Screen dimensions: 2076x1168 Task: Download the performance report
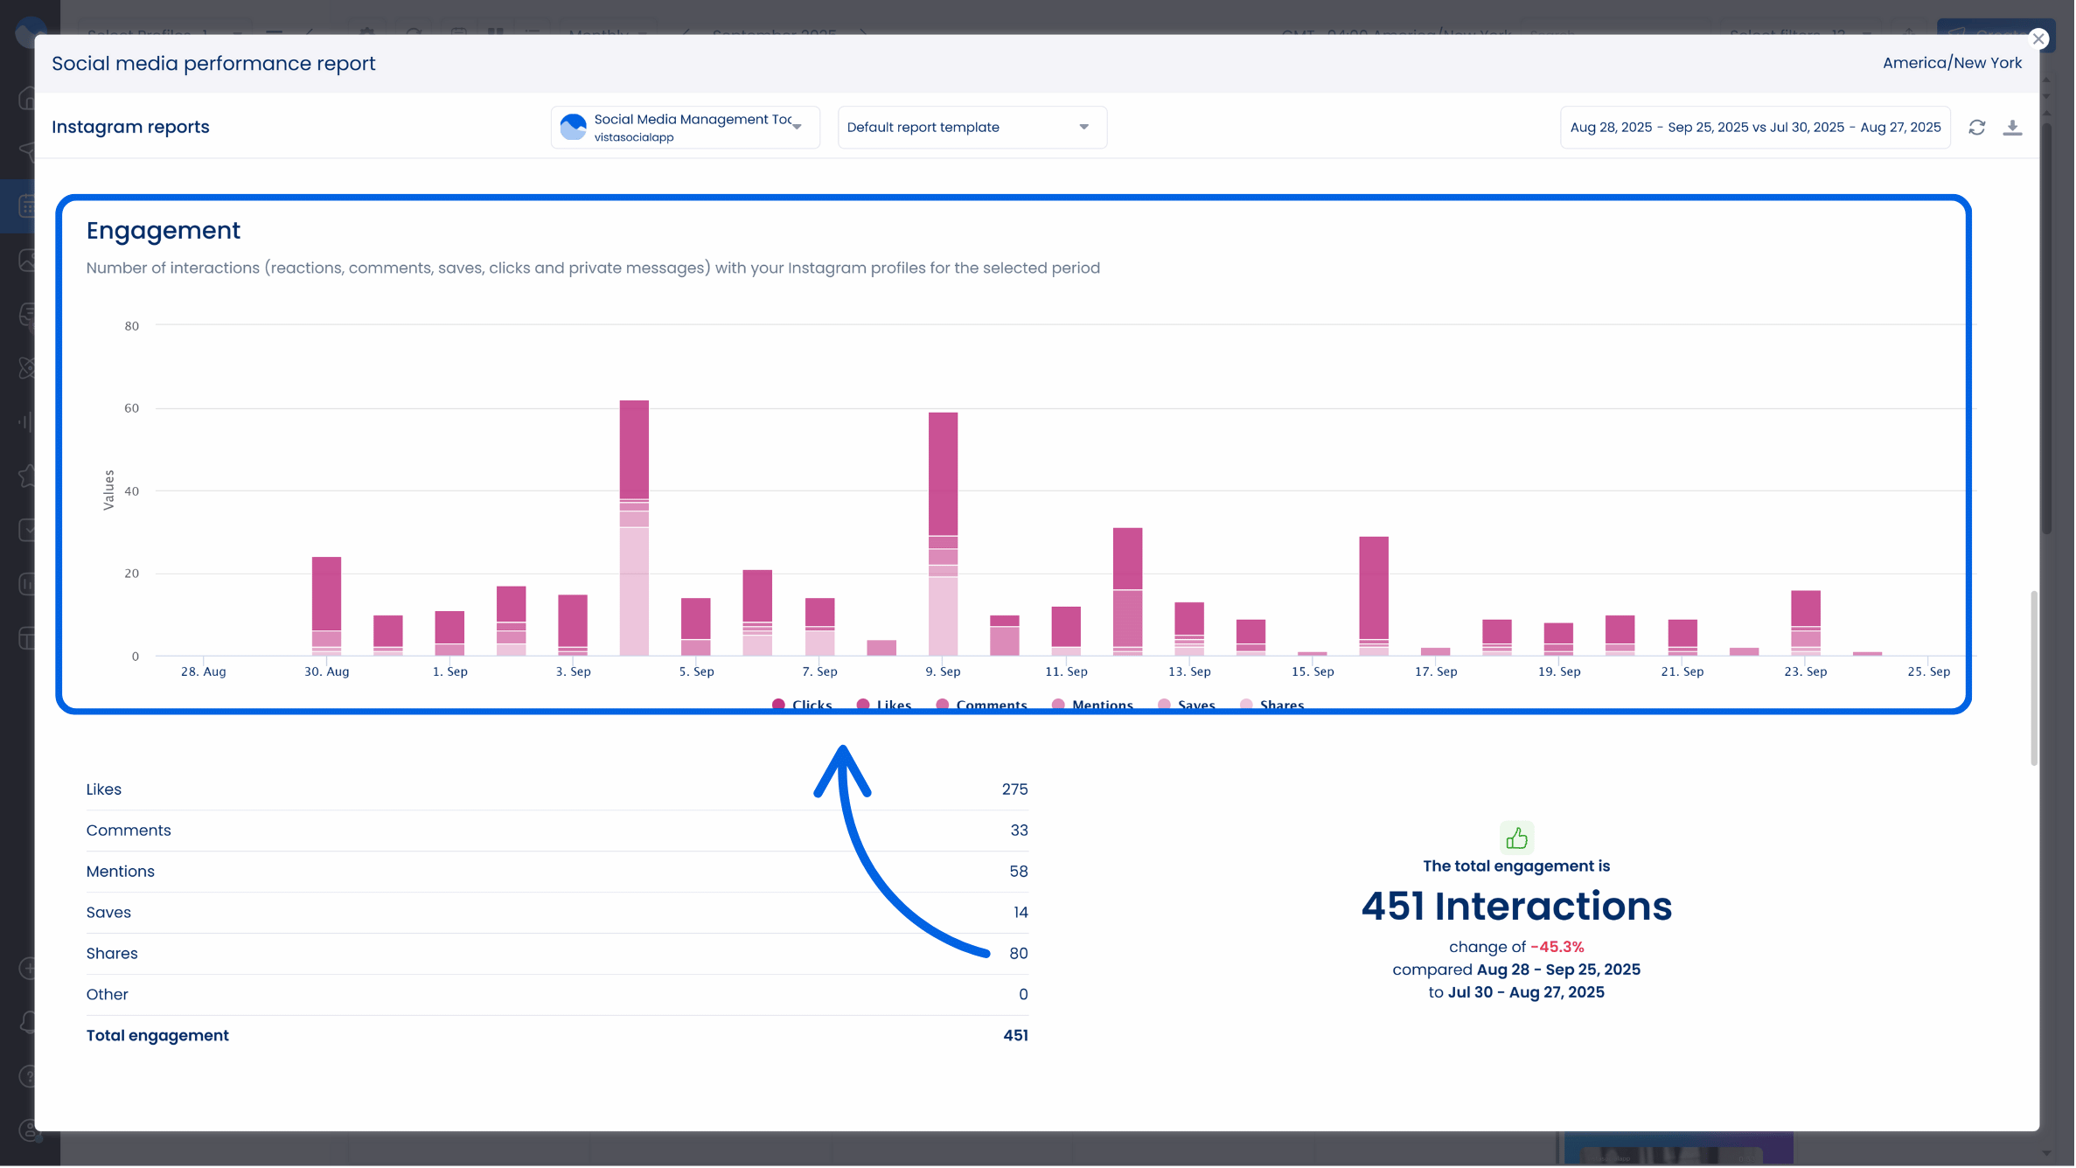point(2013,127)
